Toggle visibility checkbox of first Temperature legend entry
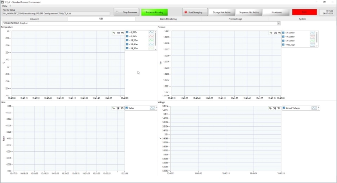This screenshot has height=183, width=337. pyautogui.click(x=128, y=32)
